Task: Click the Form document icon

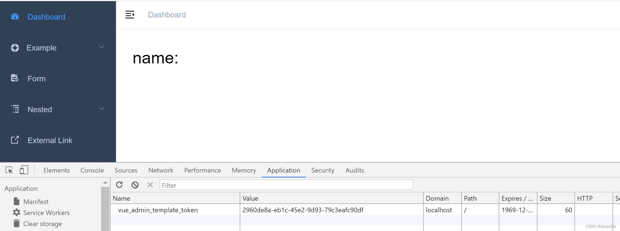Action: click(15, 78)
